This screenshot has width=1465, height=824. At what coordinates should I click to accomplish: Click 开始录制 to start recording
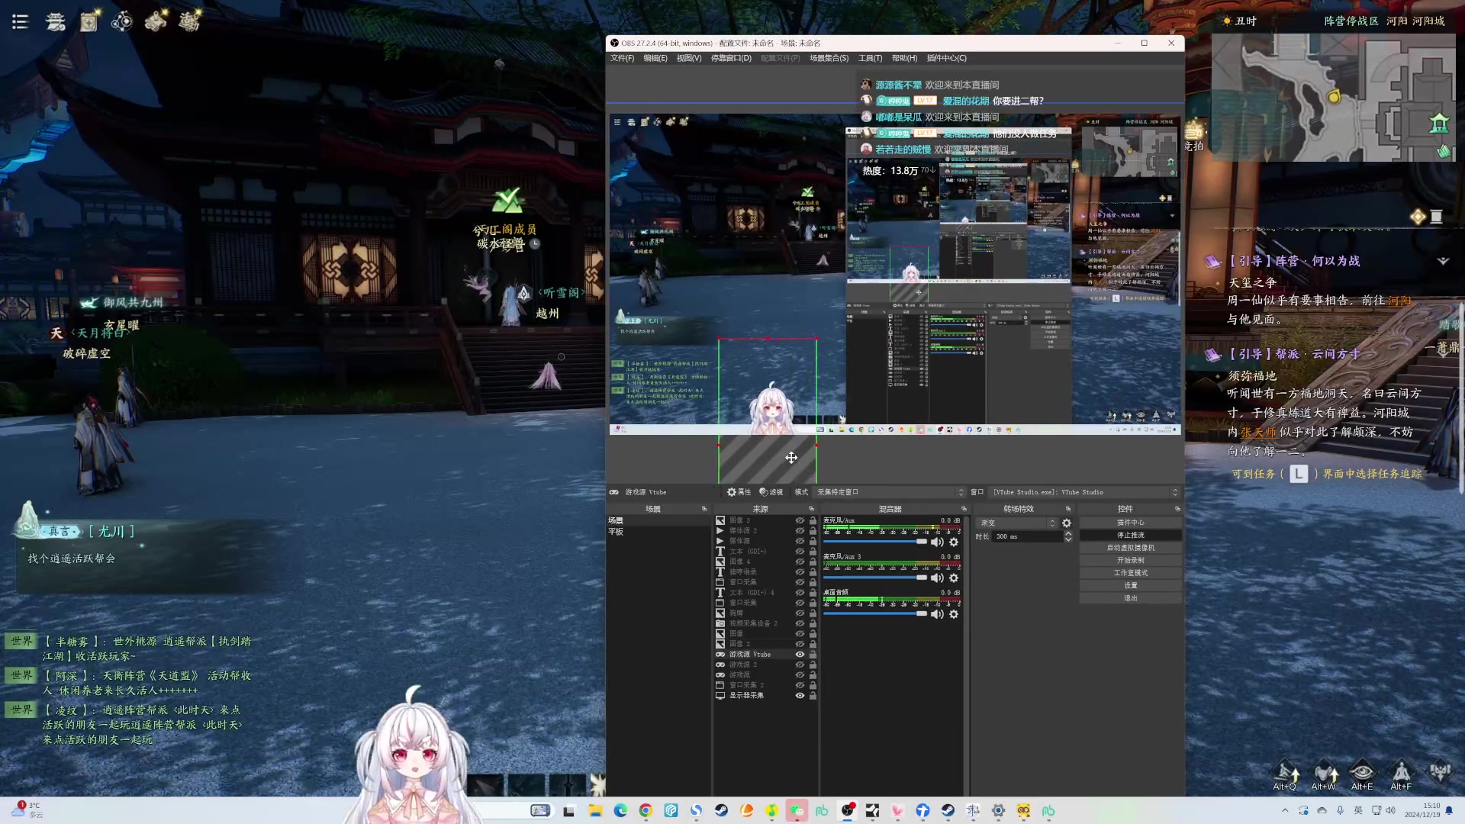tap(1130, 561)
